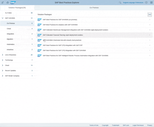The height and width of the screenshot is (127, 154).
Task: Open Region/Language Preferences link
Action: [133, 3]
